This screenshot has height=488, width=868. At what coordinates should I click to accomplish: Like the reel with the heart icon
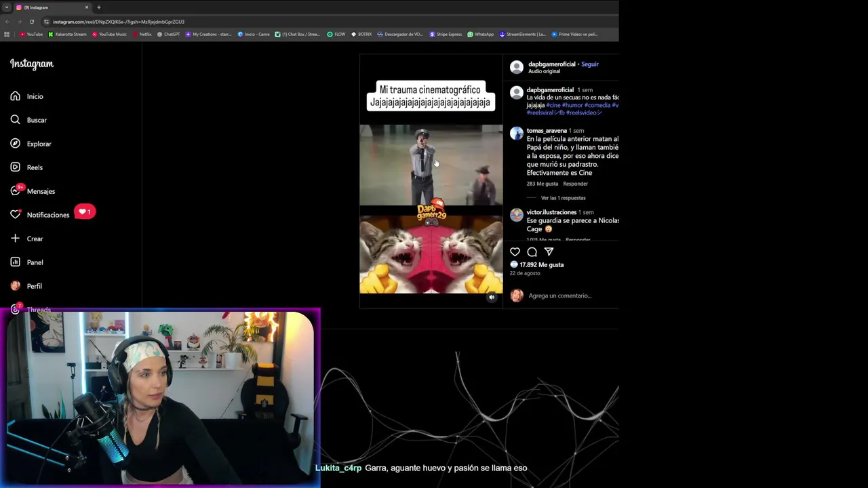(x=515, y=252)
